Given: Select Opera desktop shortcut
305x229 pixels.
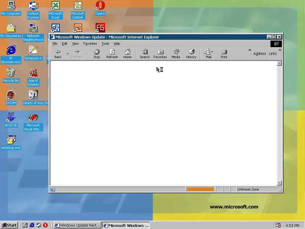Looking at the screenshot, I should [100, 8].
